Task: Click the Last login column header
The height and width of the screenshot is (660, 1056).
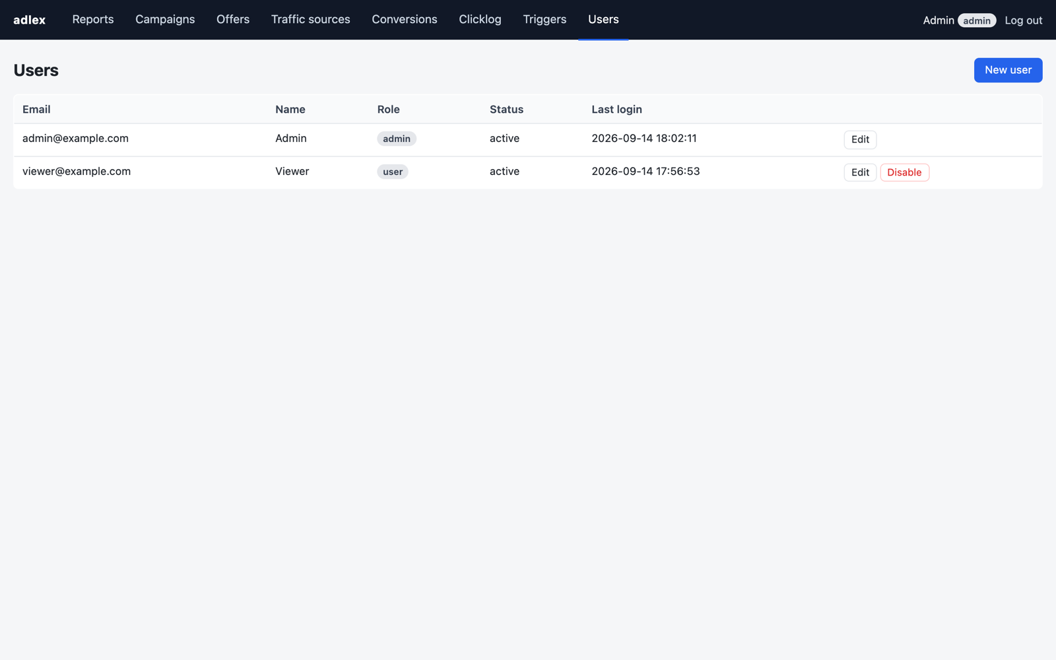Action: [x=616, y=110]
